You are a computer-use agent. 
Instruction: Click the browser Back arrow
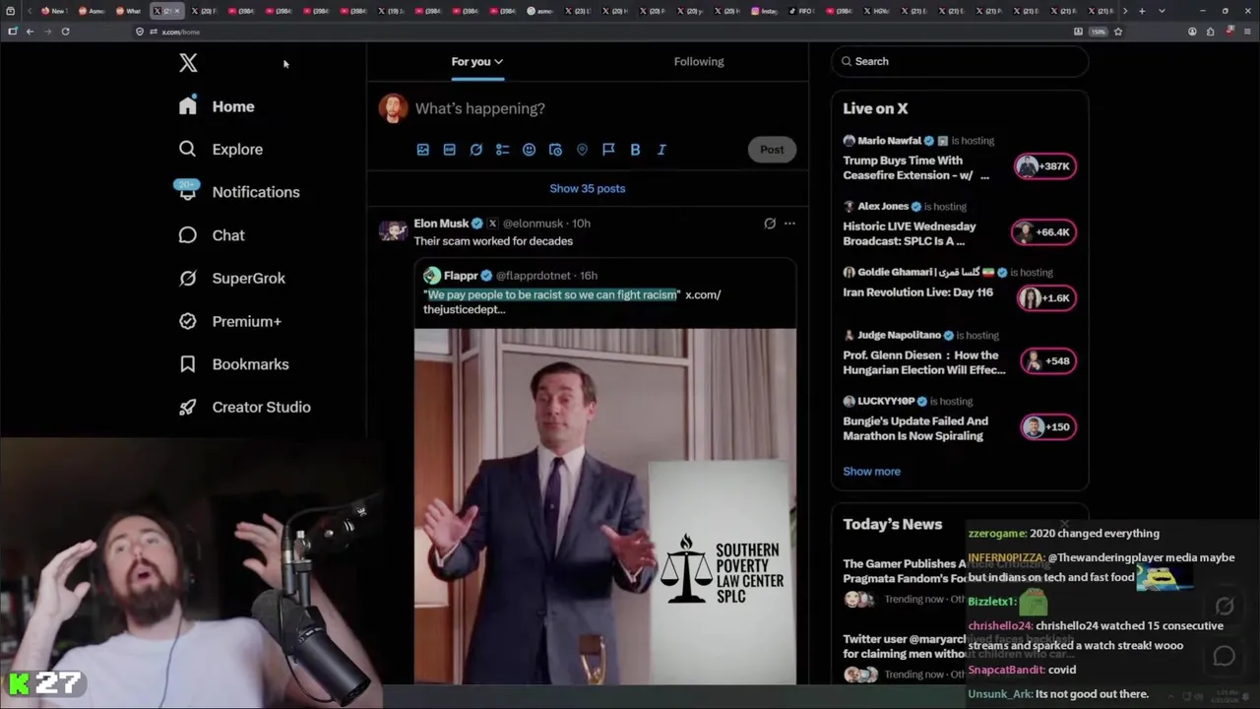pos(30,32)
